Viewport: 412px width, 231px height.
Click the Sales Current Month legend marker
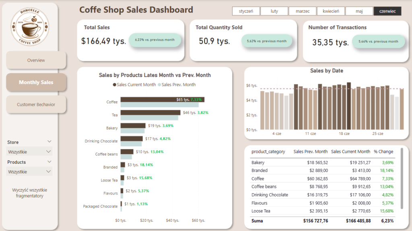coord(115,85)
